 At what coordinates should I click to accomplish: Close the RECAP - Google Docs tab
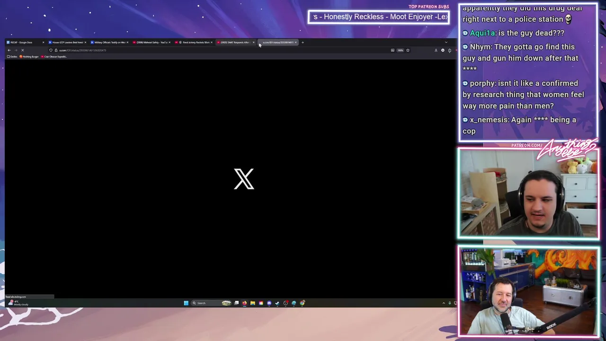tap(43, 43)
